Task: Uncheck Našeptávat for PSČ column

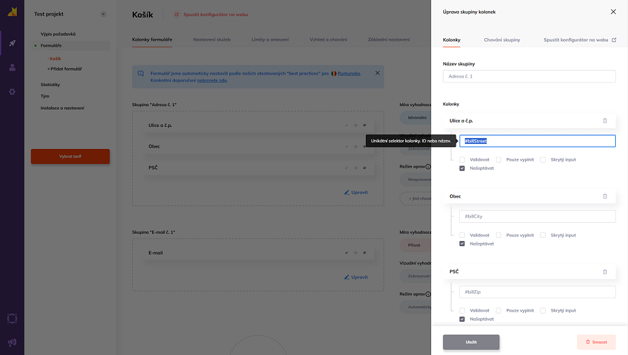Action: 462,319
